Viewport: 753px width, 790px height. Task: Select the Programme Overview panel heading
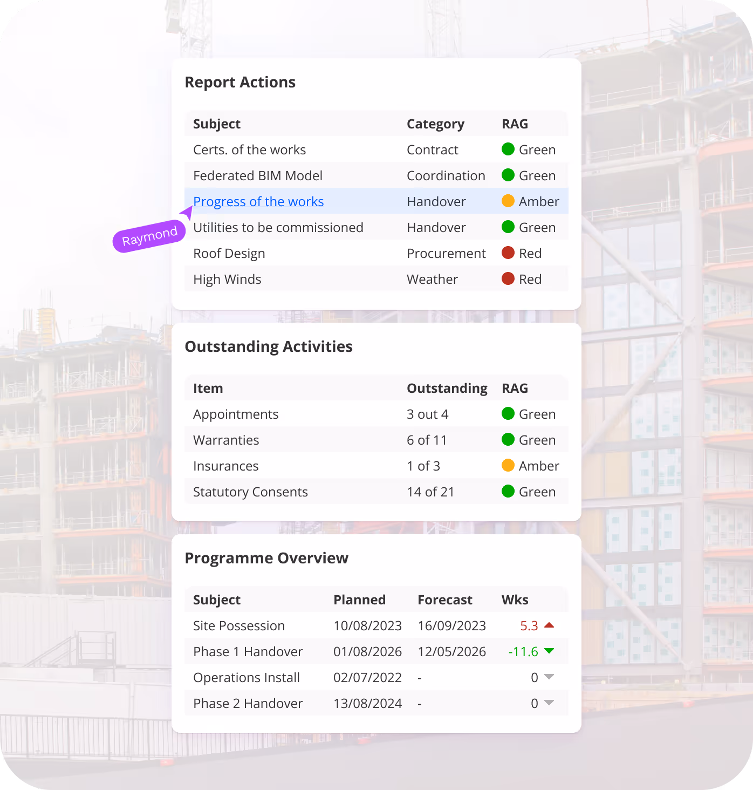(x=266, y=559)
